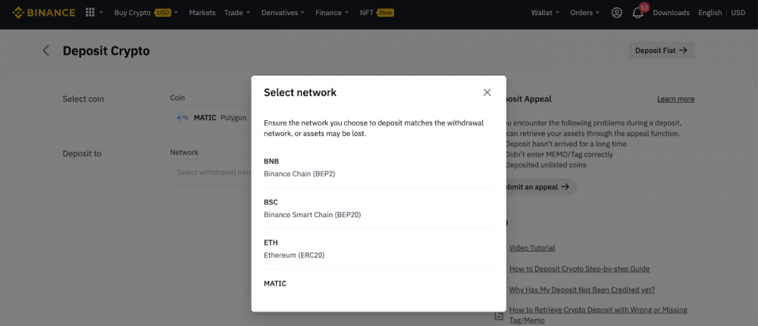758x326 pixels.
Task: Open Retrieve Crypto Deposit with Wrong Tag/Memo link
Action: pos(598,315)
